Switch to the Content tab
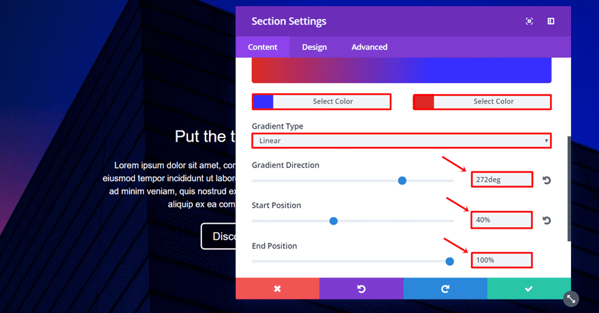This screenshot has width=599, height=313. (x=262, y=47)
